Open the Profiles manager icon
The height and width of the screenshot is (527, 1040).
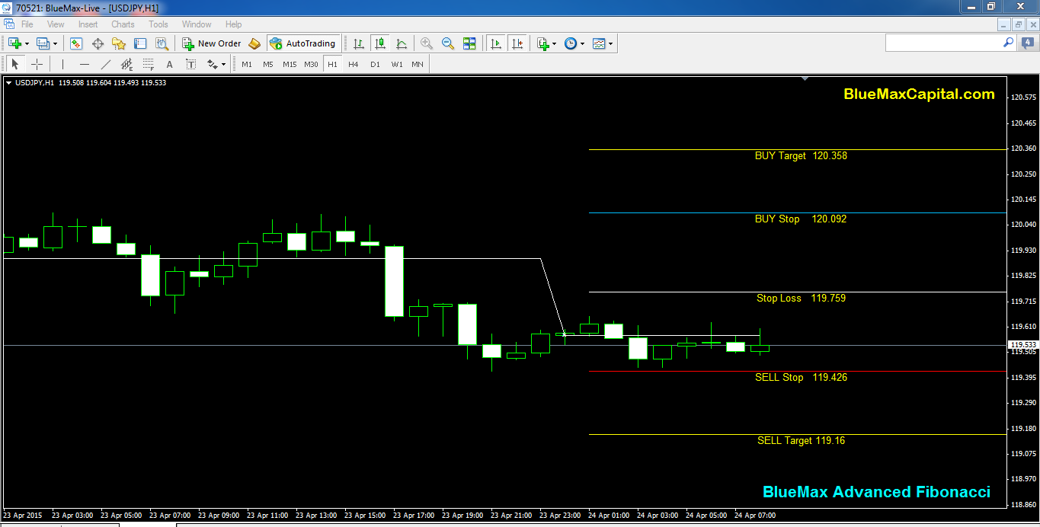tap(43, 43)
